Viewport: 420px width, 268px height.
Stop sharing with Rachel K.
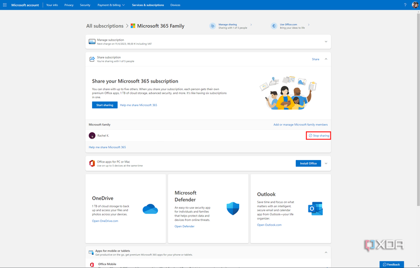[x=319, y=136]
